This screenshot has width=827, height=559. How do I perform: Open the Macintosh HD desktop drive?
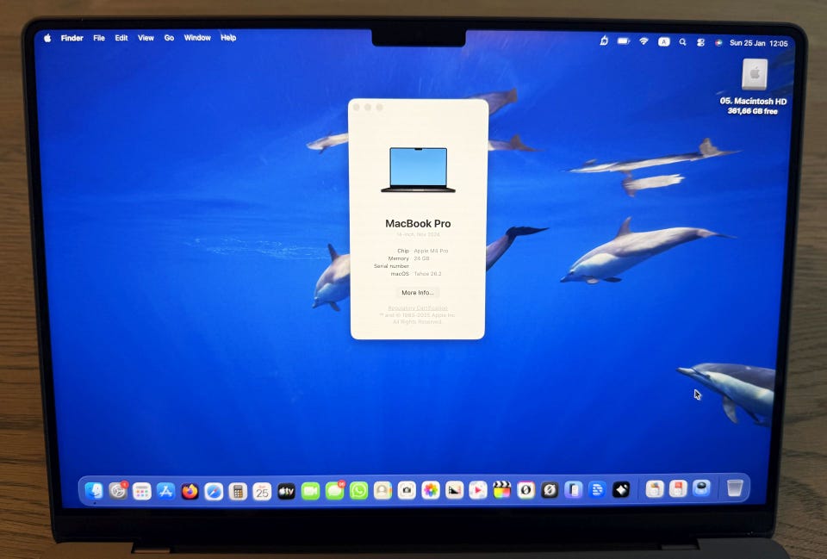click(x=755, y=74)
